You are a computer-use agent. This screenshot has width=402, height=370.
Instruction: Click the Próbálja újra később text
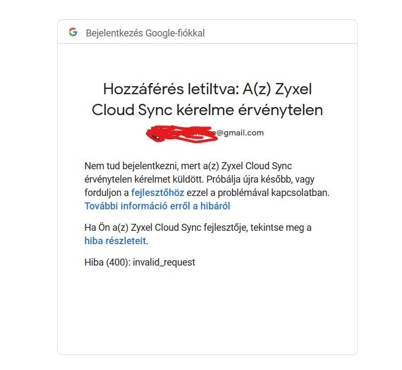point(250,179)
